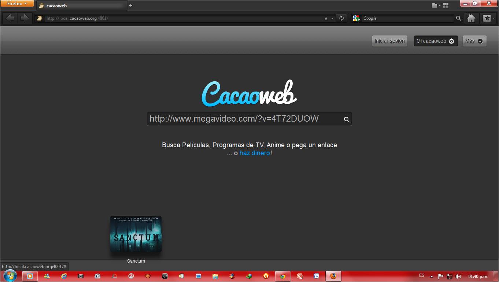Viewport: 499px width, 282px height.
Task: Submit search with the Cacaoweb magnifier icon
Action: coord(347,119)
